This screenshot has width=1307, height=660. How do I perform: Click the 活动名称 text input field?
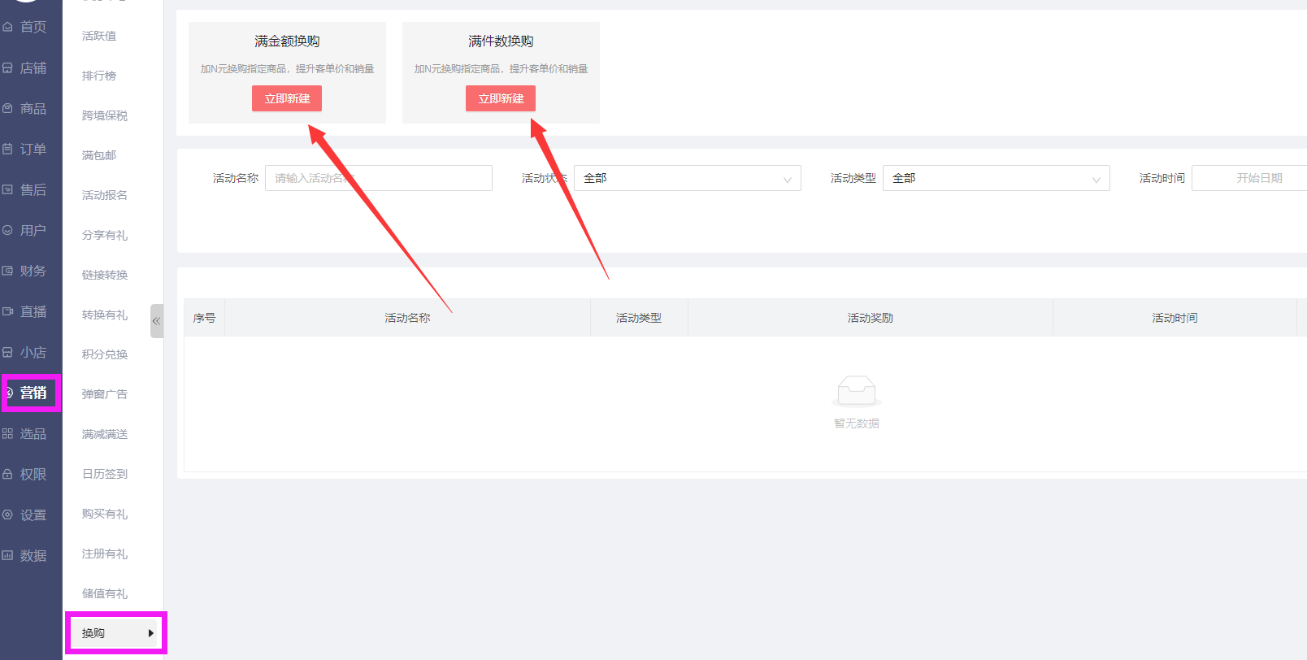click(x=379, y=178)
